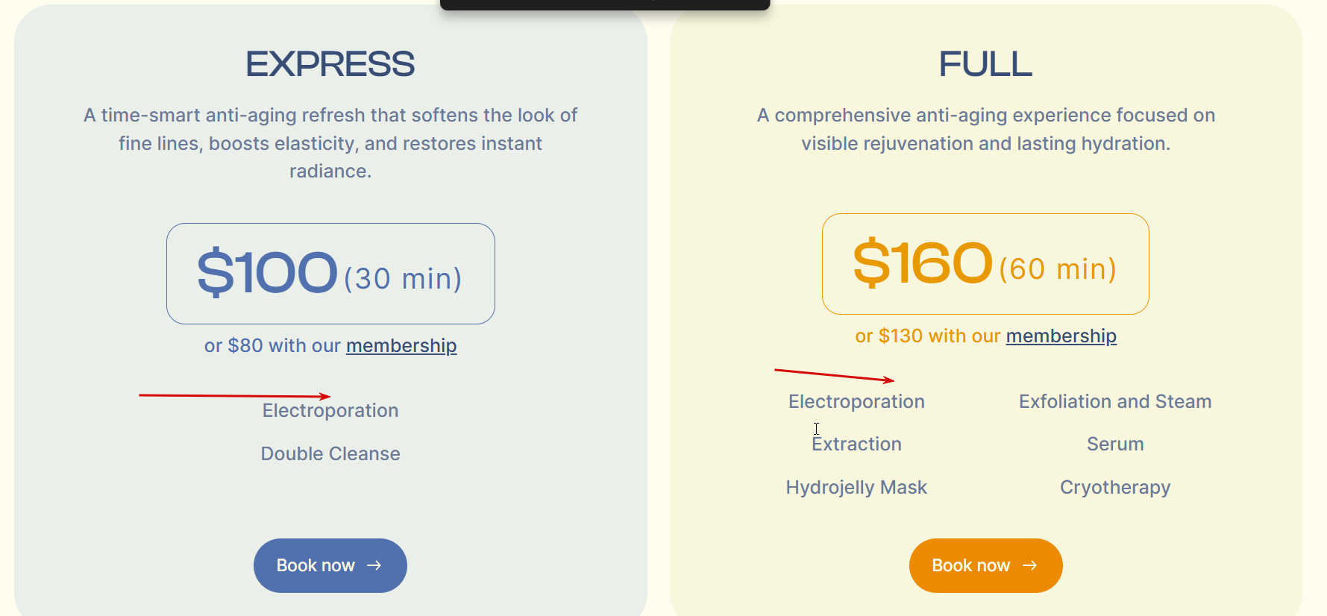Click Electroporation in the Express card
Viewport: 1327px width, 616px height.
[x=330, y=411]
